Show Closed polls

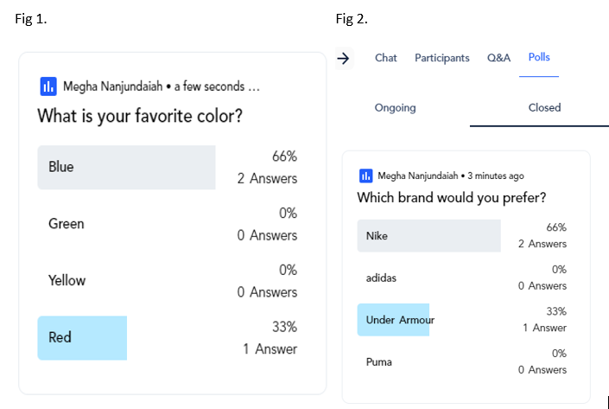(x=544, y=107)
